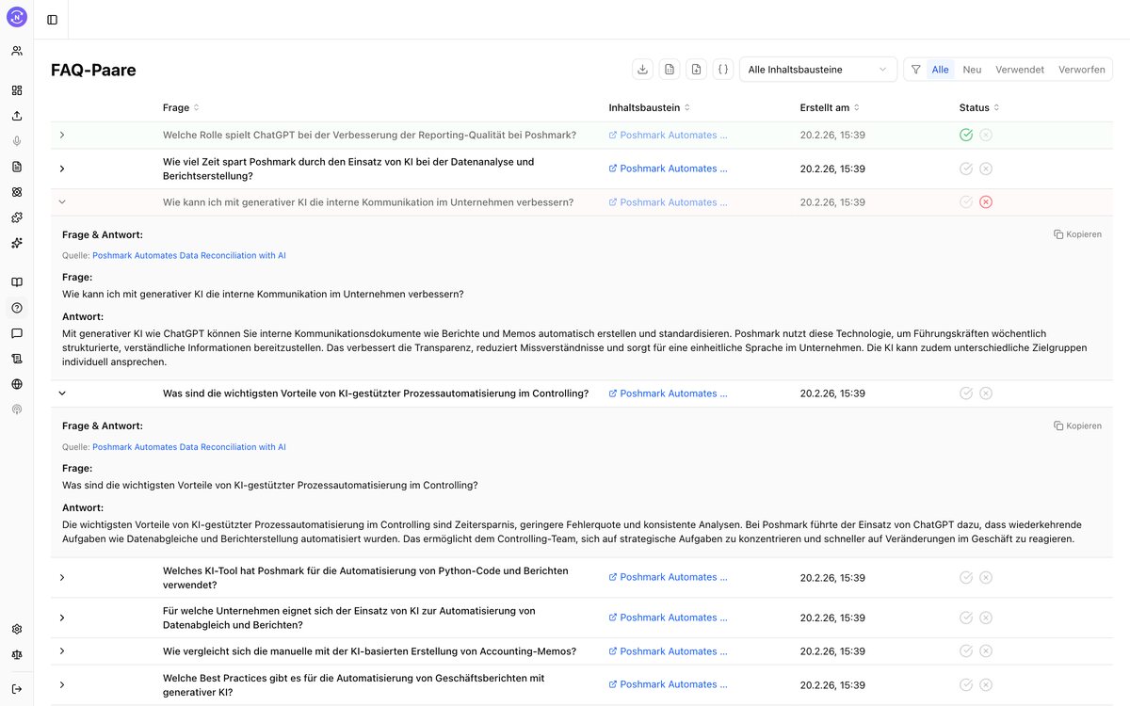Open the chat bubble icon in the sidebar

[17, 333]
